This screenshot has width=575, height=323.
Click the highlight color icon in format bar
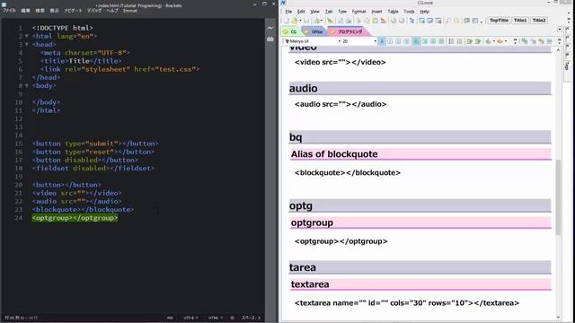pyautogui.click(x=500, y=41)
